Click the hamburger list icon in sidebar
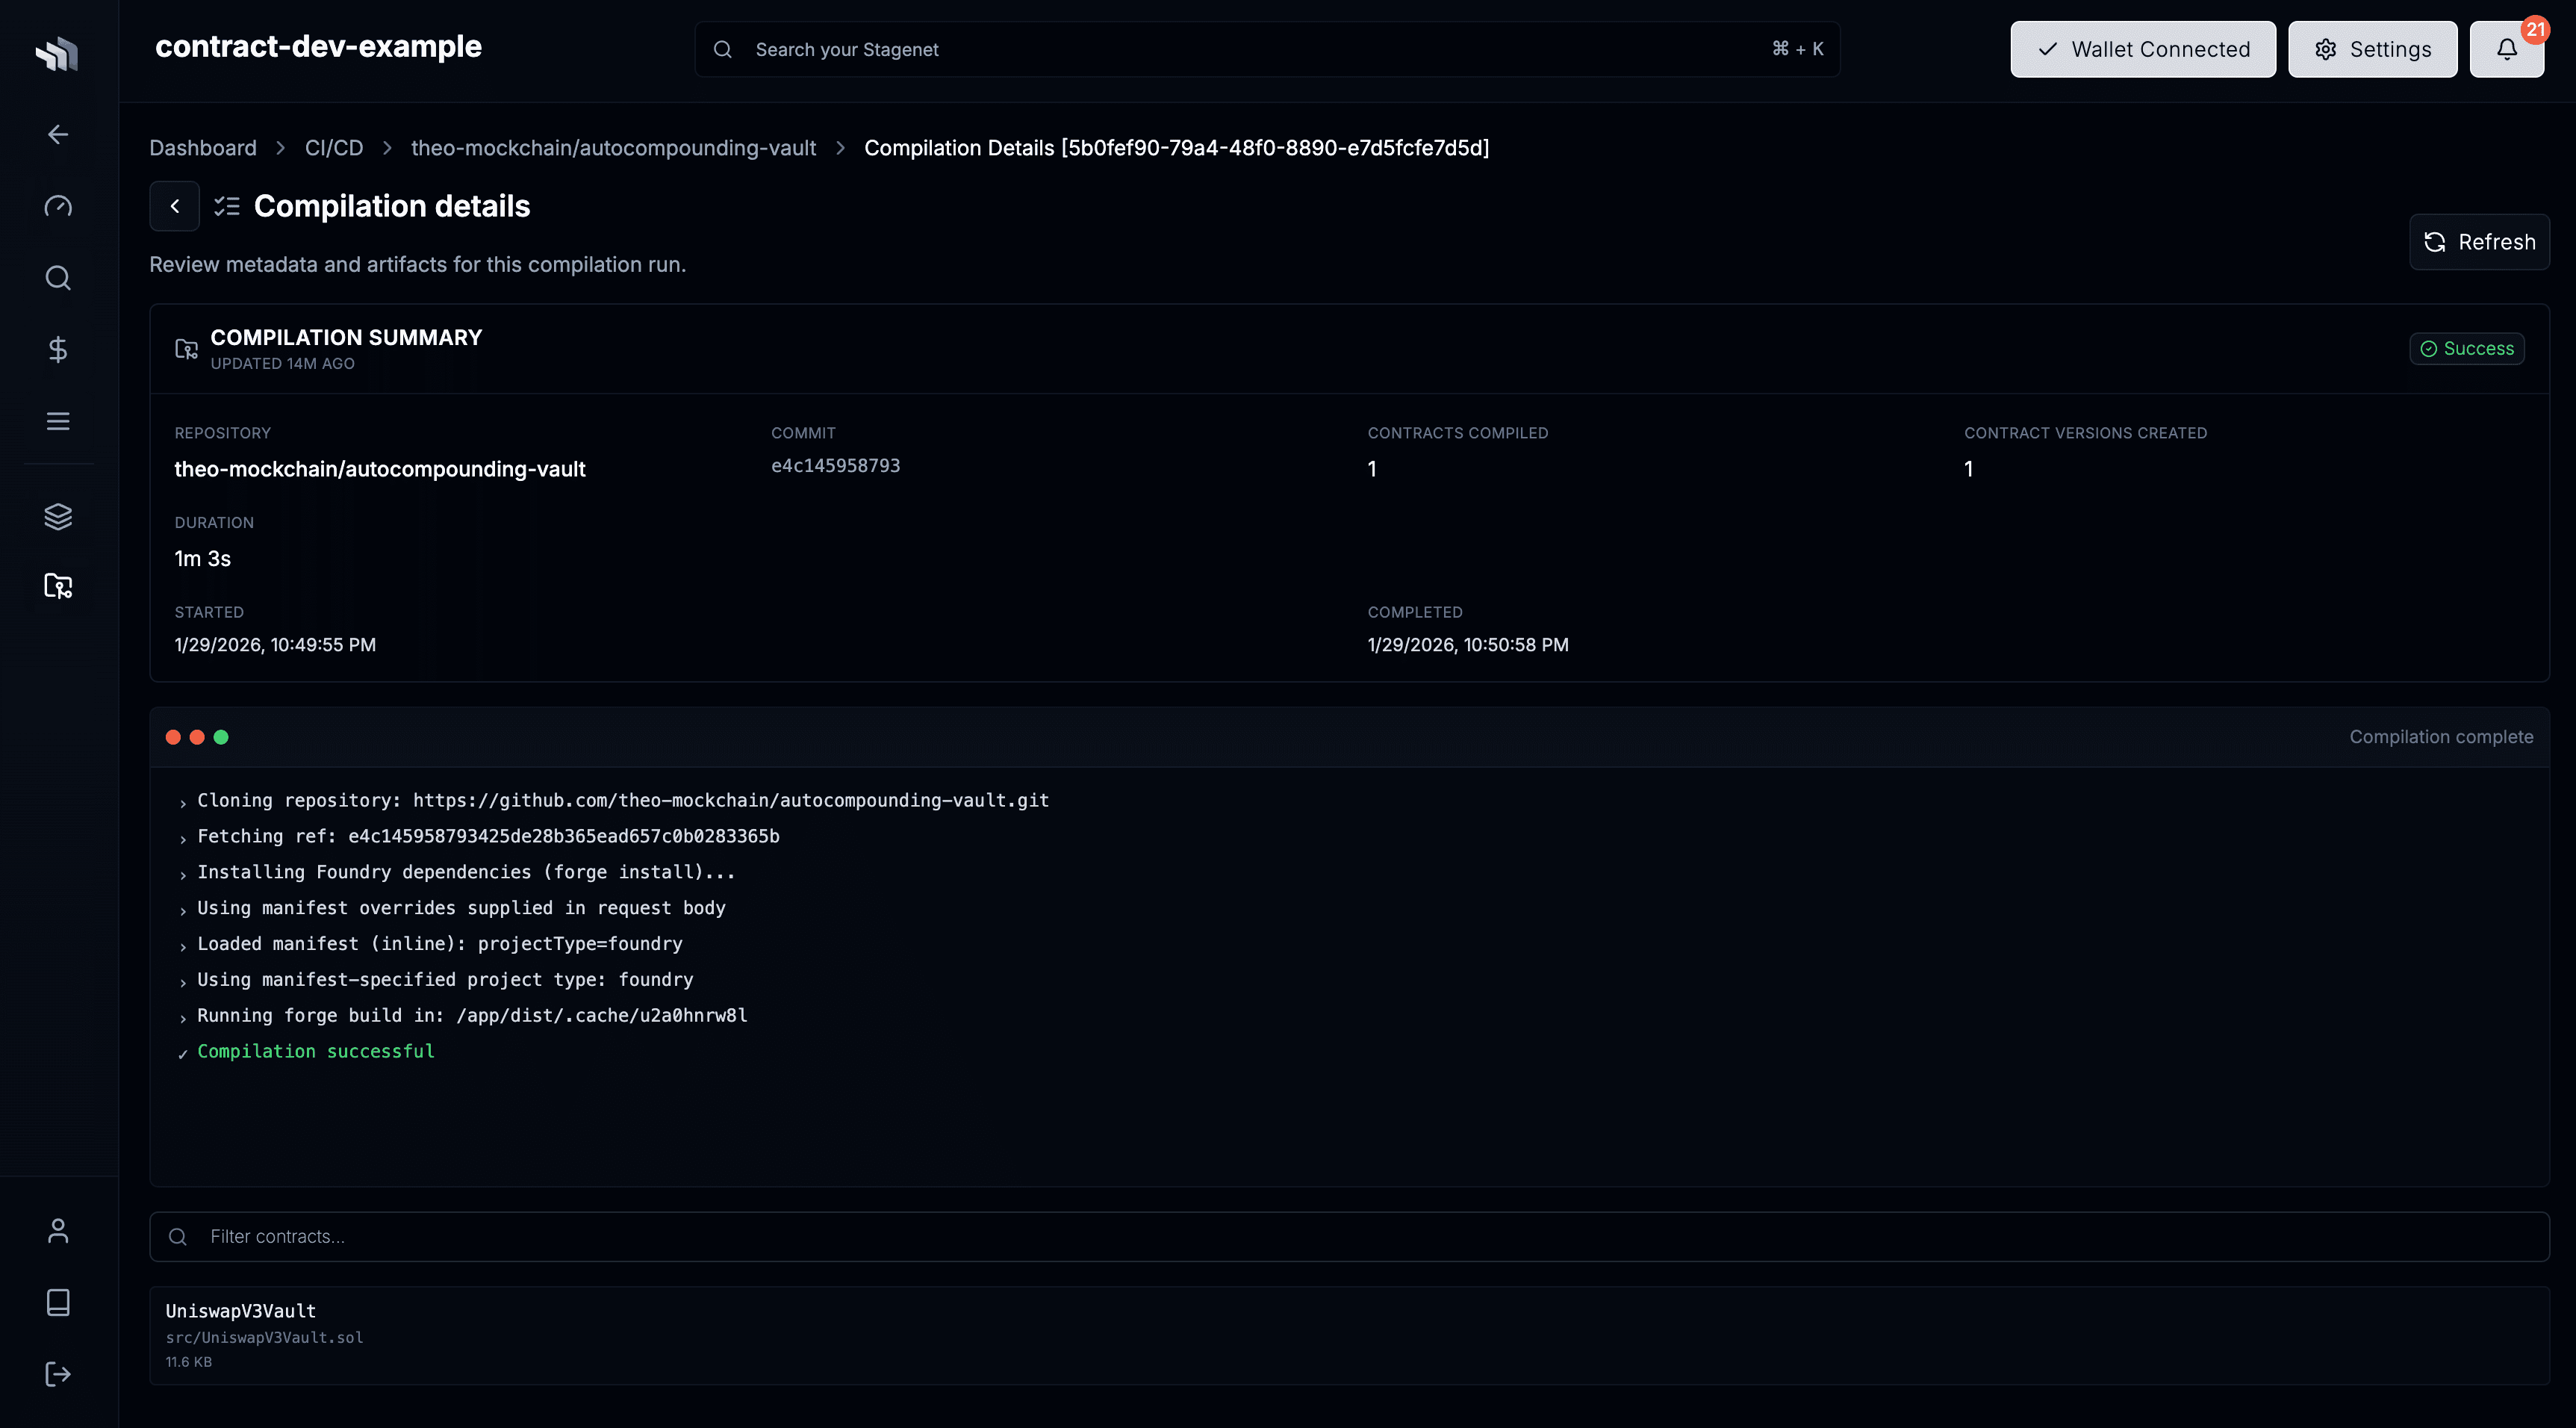This screenshot has height=1428, width=2576. point(57,420)
